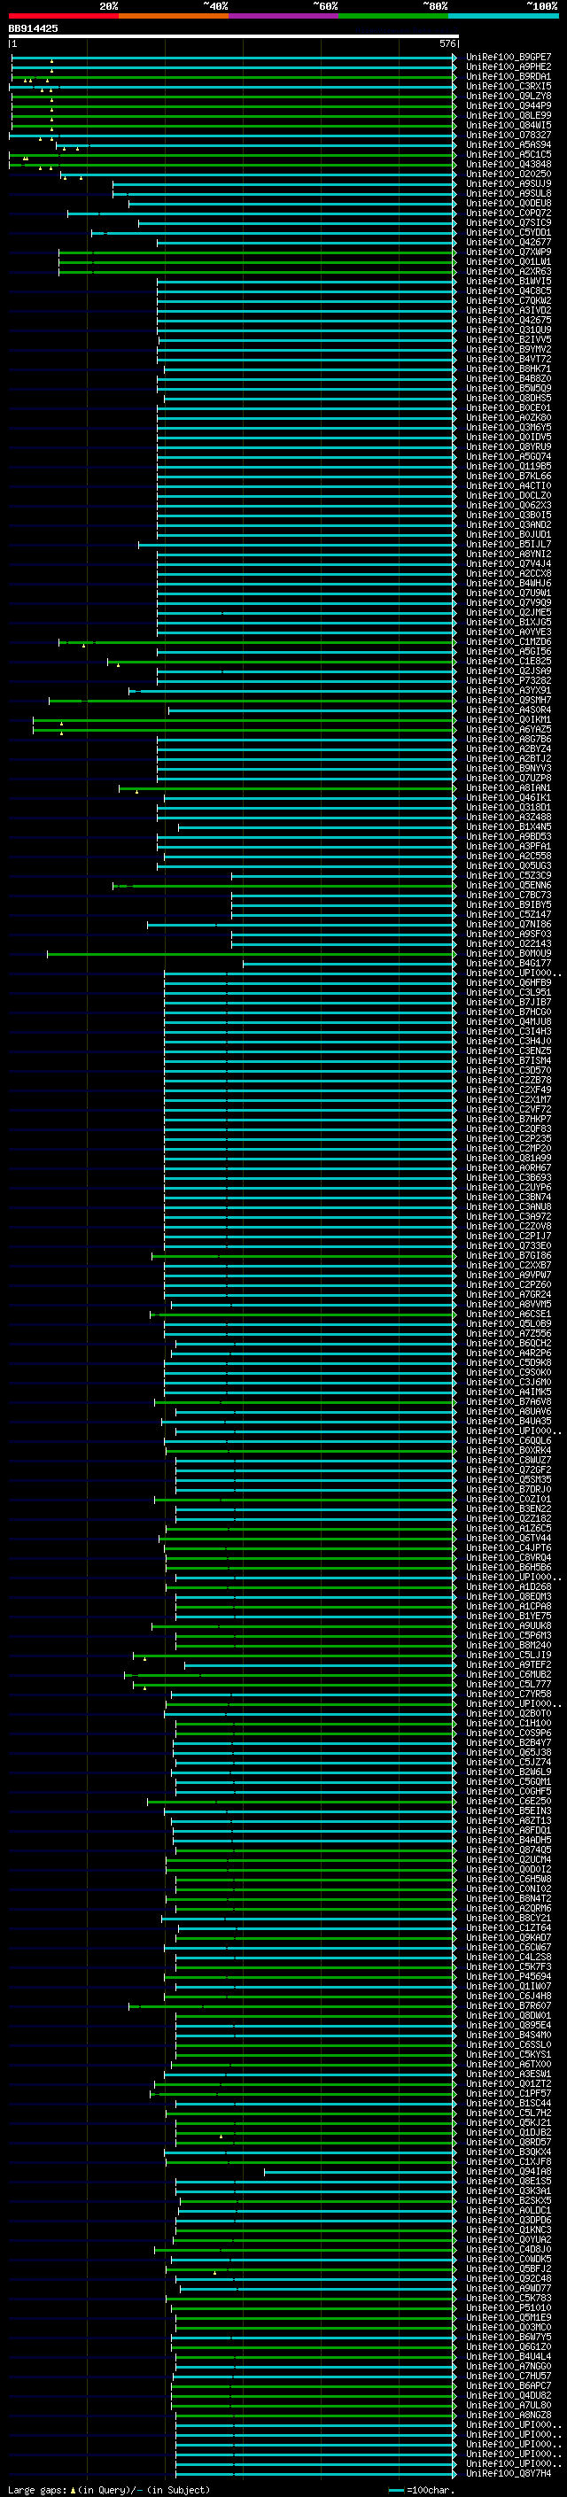The height and width of the screenshot is (2497, 567).
Task: Select hit label UniRef100_Q0IKM1
Action: (509, 719)
